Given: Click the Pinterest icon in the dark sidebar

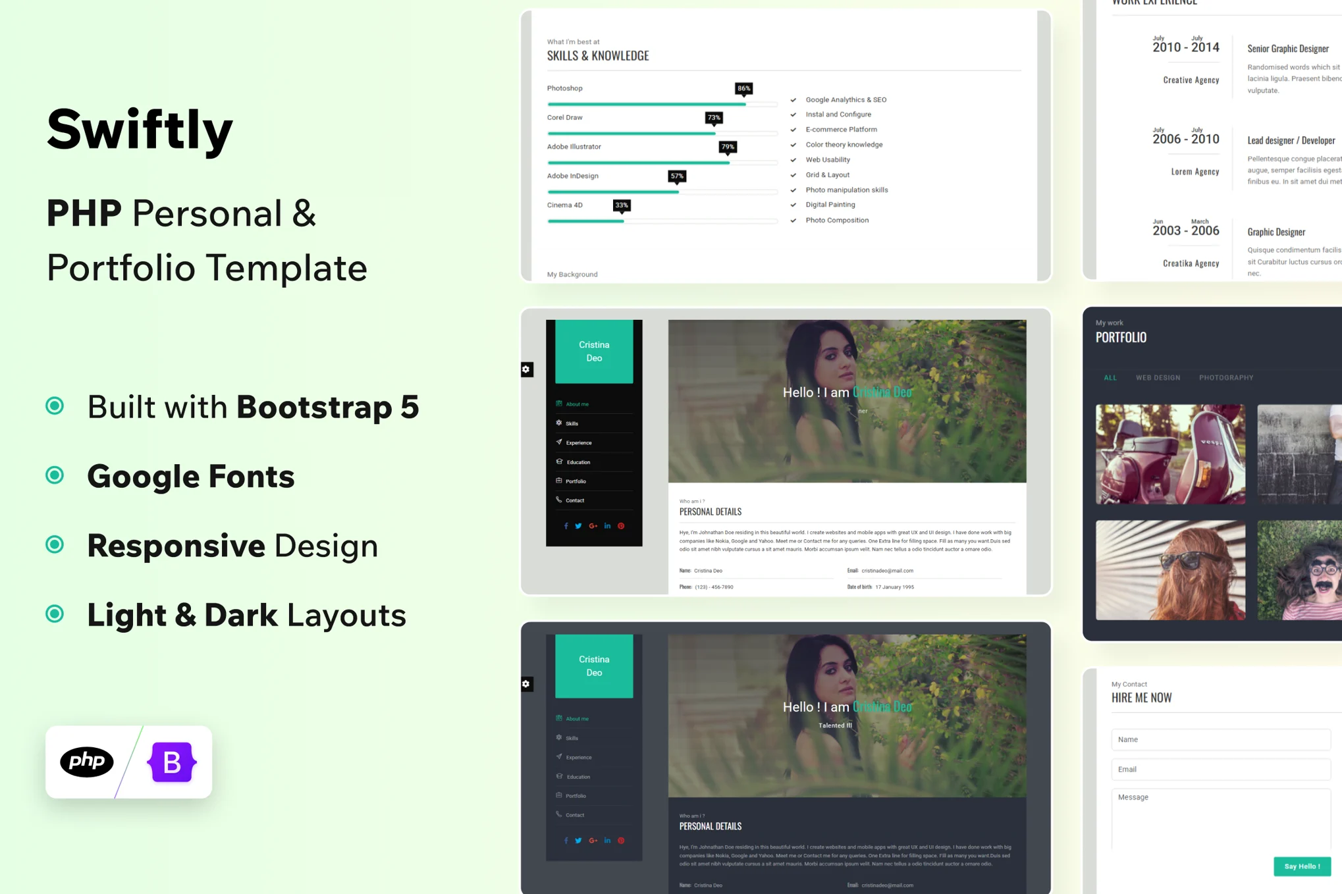Looking at the screenshot, I should 621,841.
